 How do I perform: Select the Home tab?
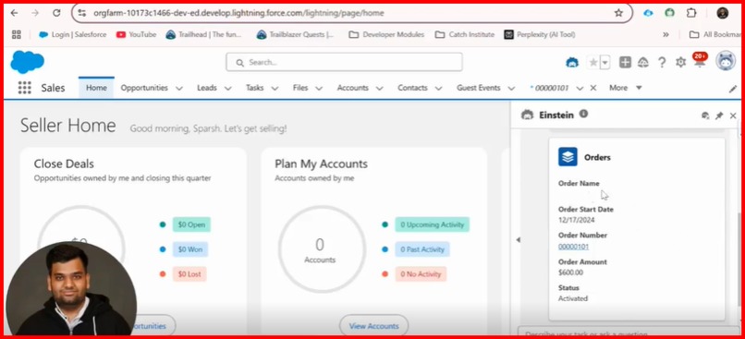tap(96, 88)
